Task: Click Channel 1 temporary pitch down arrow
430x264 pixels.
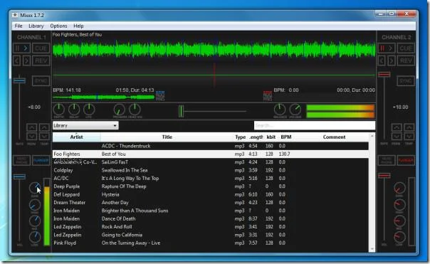Action: tap(44, 136)
